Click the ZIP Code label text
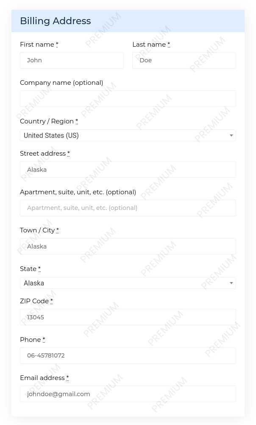 (x=34, y=301)
